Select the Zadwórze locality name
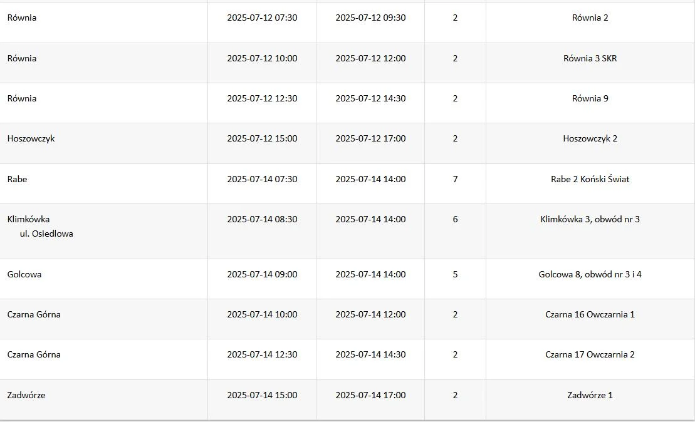 coord(26,395)
